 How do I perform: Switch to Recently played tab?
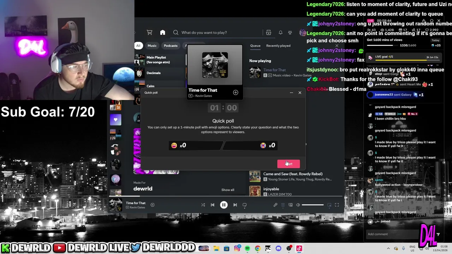coord(278,46)
